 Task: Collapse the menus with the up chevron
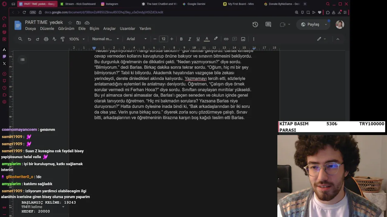pos(338,39)
